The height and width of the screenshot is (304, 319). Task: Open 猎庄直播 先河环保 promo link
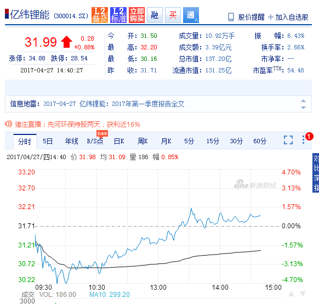coord(77,124)
